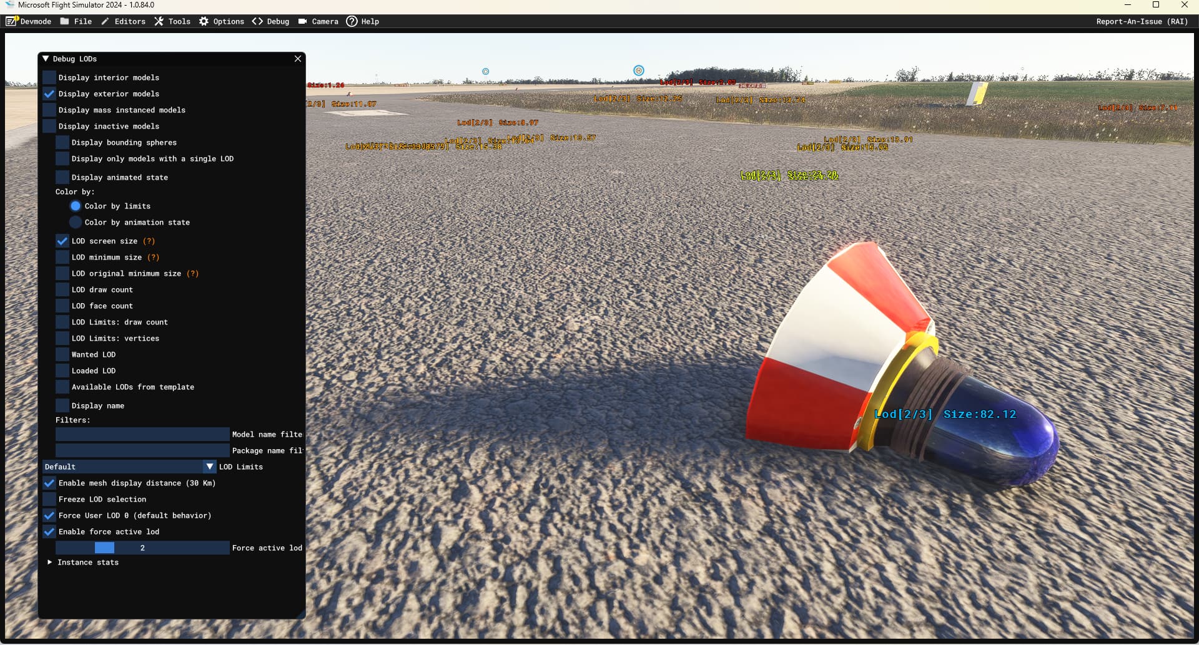Minimize the Flight Simulator window
Viewport: 1199px width, 645px height.
tap(1128, 5)
